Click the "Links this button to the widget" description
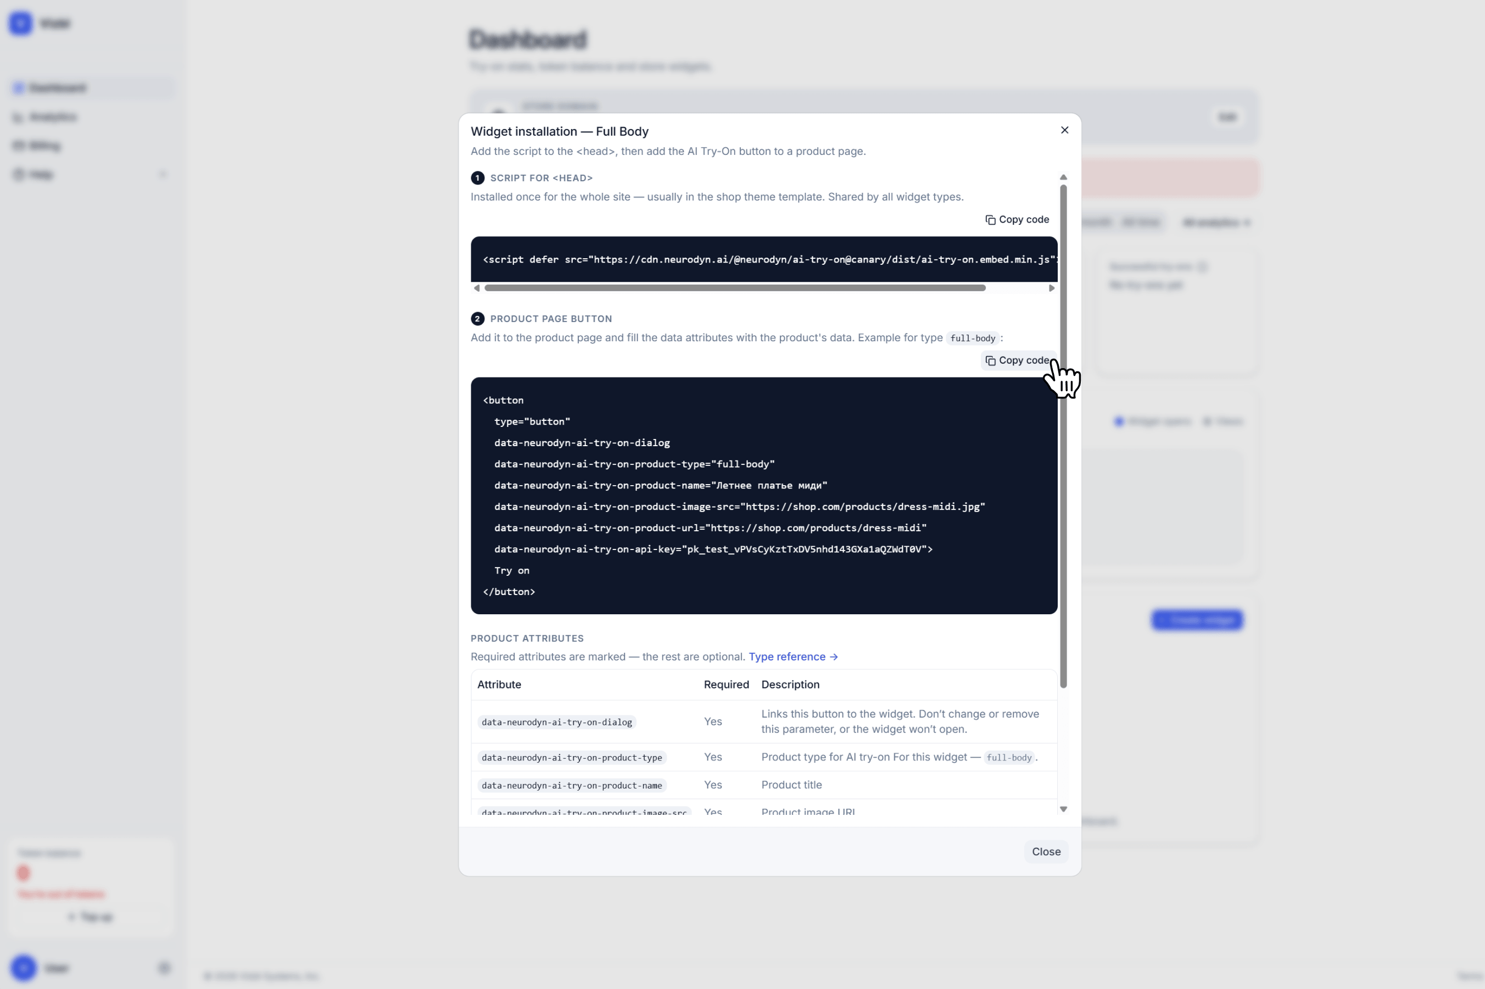Screen dimensions: 1485x989 [900, 721]
